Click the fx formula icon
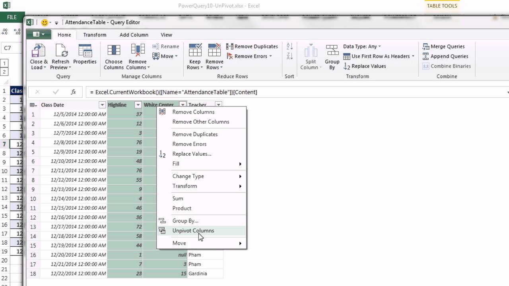This screenshot has width=509, height=286. click(x=73, y=92)
